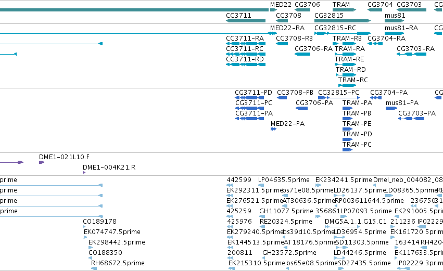The height and width of the screenshot is (271, 443).
Task: Click the CG3711-RA transcript label
Action: (x=245, y=38)
